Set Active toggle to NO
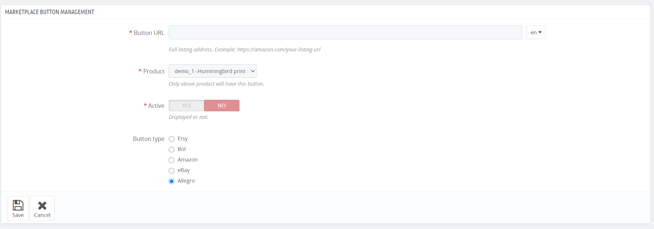654x229 pixels. click(x=222, y=106)
